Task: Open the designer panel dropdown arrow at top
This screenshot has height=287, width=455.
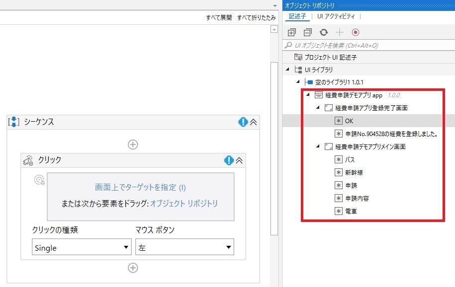Action: (275, 6)
